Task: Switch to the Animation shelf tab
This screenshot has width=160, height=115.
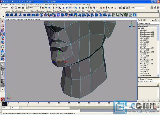Action: 49,11
